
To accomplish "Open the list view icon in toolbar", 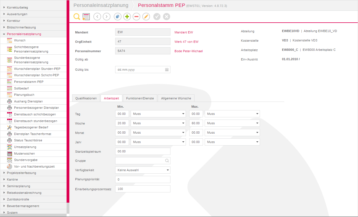I will 86,17.
